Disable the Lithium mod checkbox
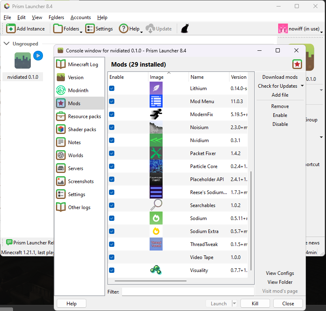 (112, 89)
